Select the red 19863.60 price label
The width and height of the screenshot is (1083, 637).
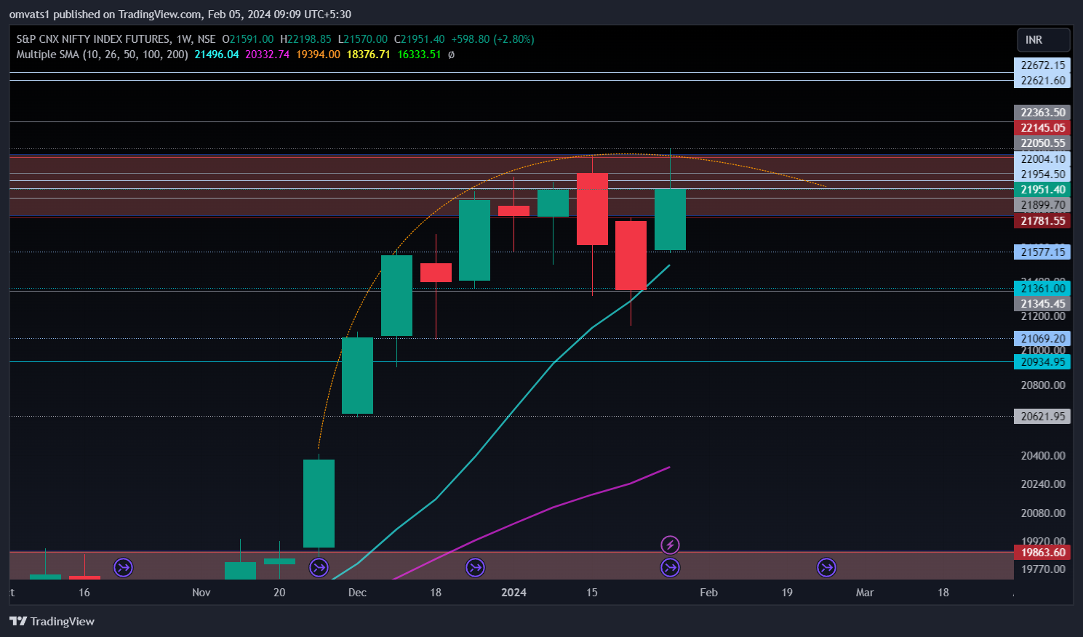[x=1042, y=553]
